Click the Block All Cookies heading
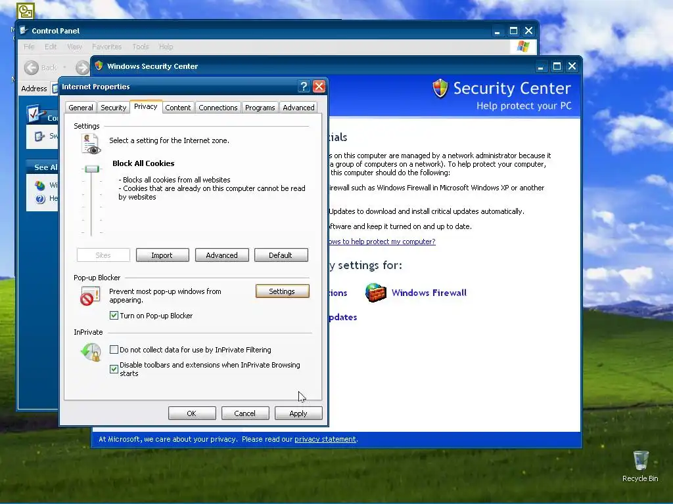 143,163
